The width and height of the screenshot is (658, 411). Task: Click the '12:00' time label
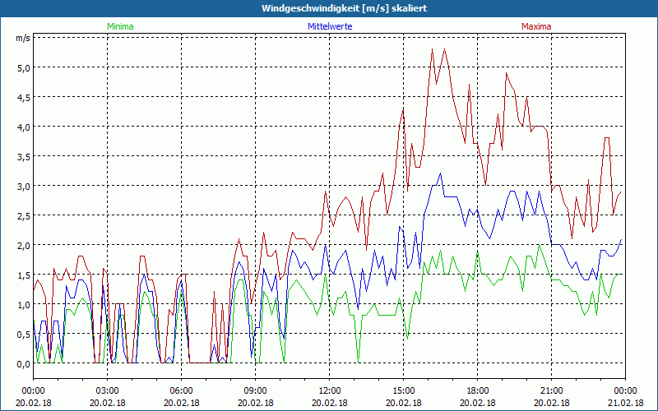pyautogui.click(x=330, y=391)
